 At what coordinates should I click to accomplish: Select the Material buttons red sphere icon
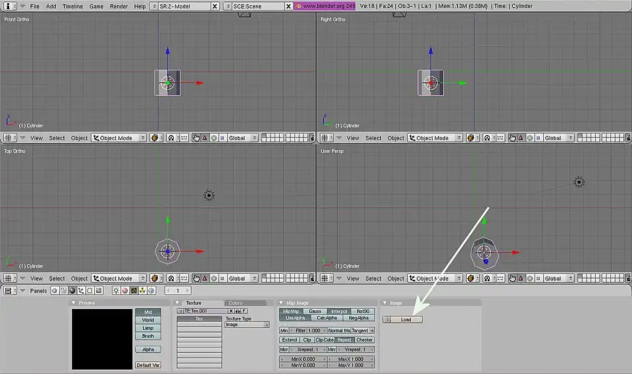coord(124,290)
